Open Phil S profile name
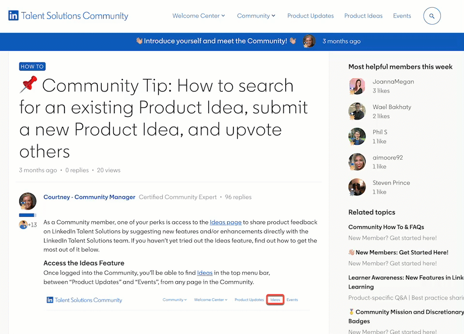The height and width of the screenshot is (334, 464). coord(380,132)
